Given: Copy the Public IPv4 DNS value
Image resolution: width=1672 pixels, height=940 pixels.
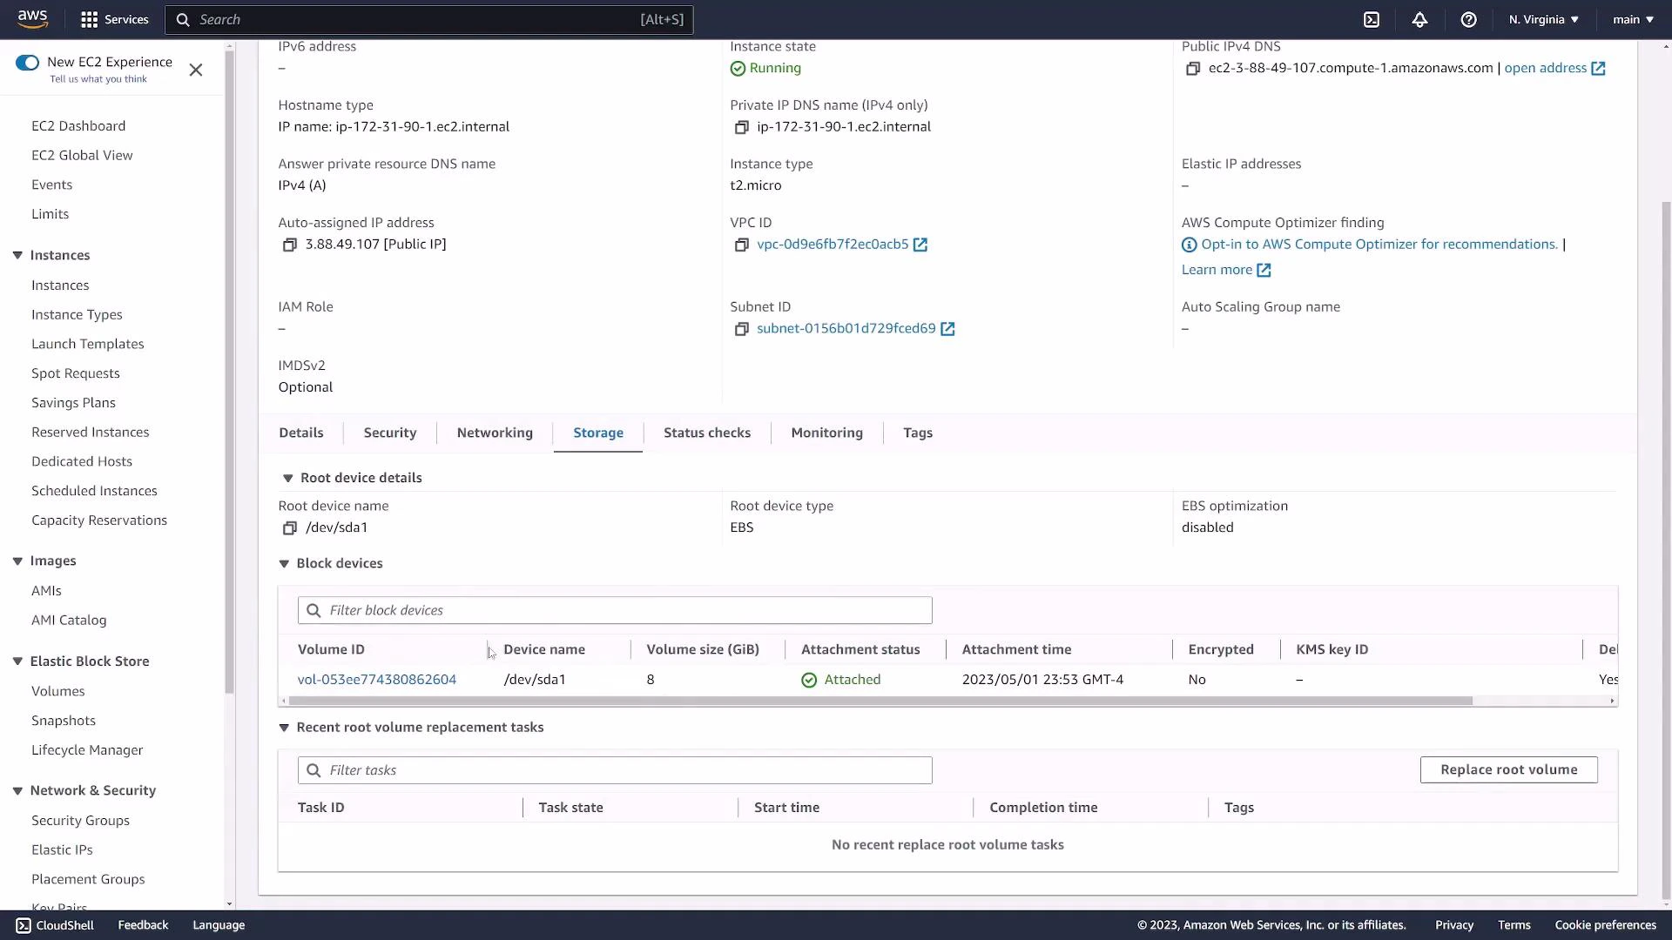Looking at the screenshot, I should (1194, 68).
